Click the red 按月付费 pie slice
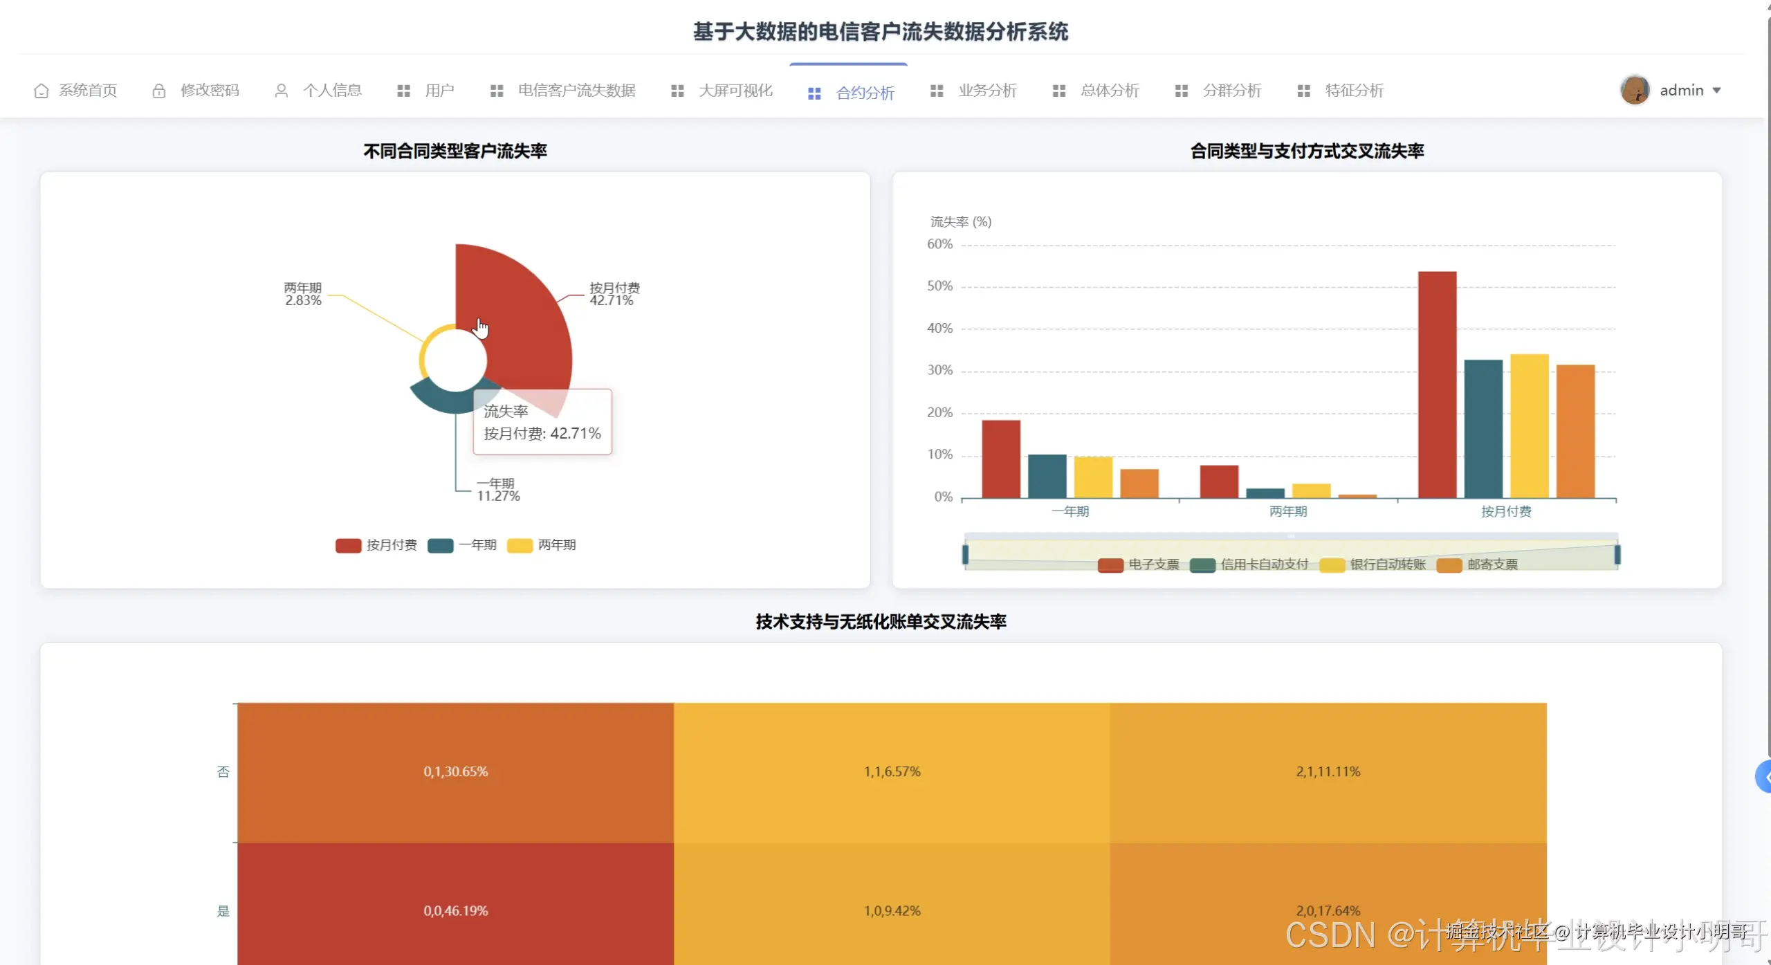This screenshot has width=1771, height=965. click(519, 318)
